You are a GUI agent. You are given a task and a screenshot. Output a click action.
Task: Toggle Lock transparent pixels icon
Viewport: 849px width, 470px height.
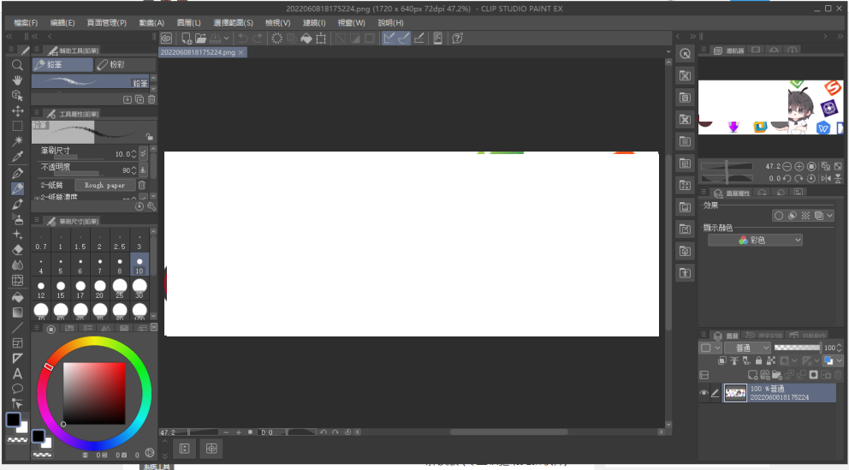tap(770, 361)
